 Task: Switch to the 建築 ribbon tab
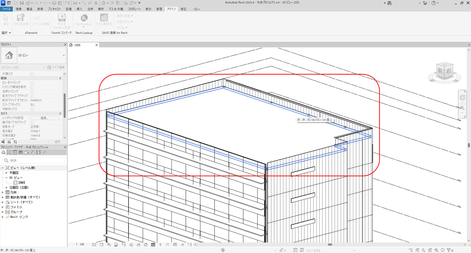coord(18,8)
